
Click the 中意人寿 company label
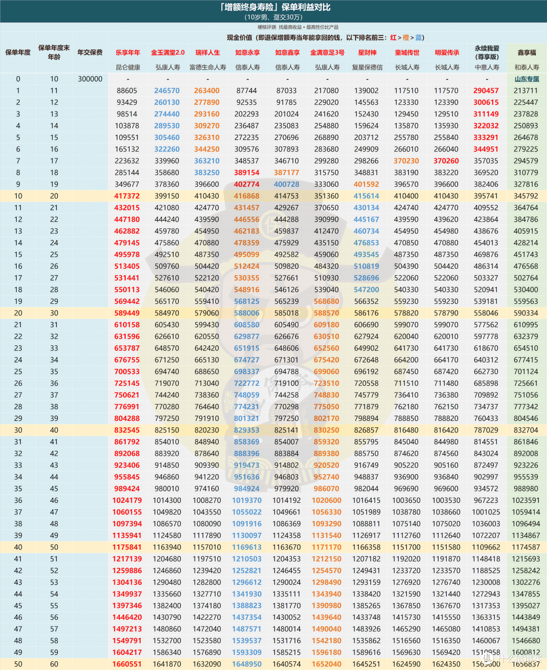click(x=487, y=67)
